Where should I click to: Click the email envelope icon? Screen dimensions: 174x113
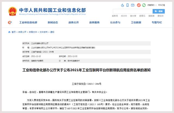[x=133, y=5]
